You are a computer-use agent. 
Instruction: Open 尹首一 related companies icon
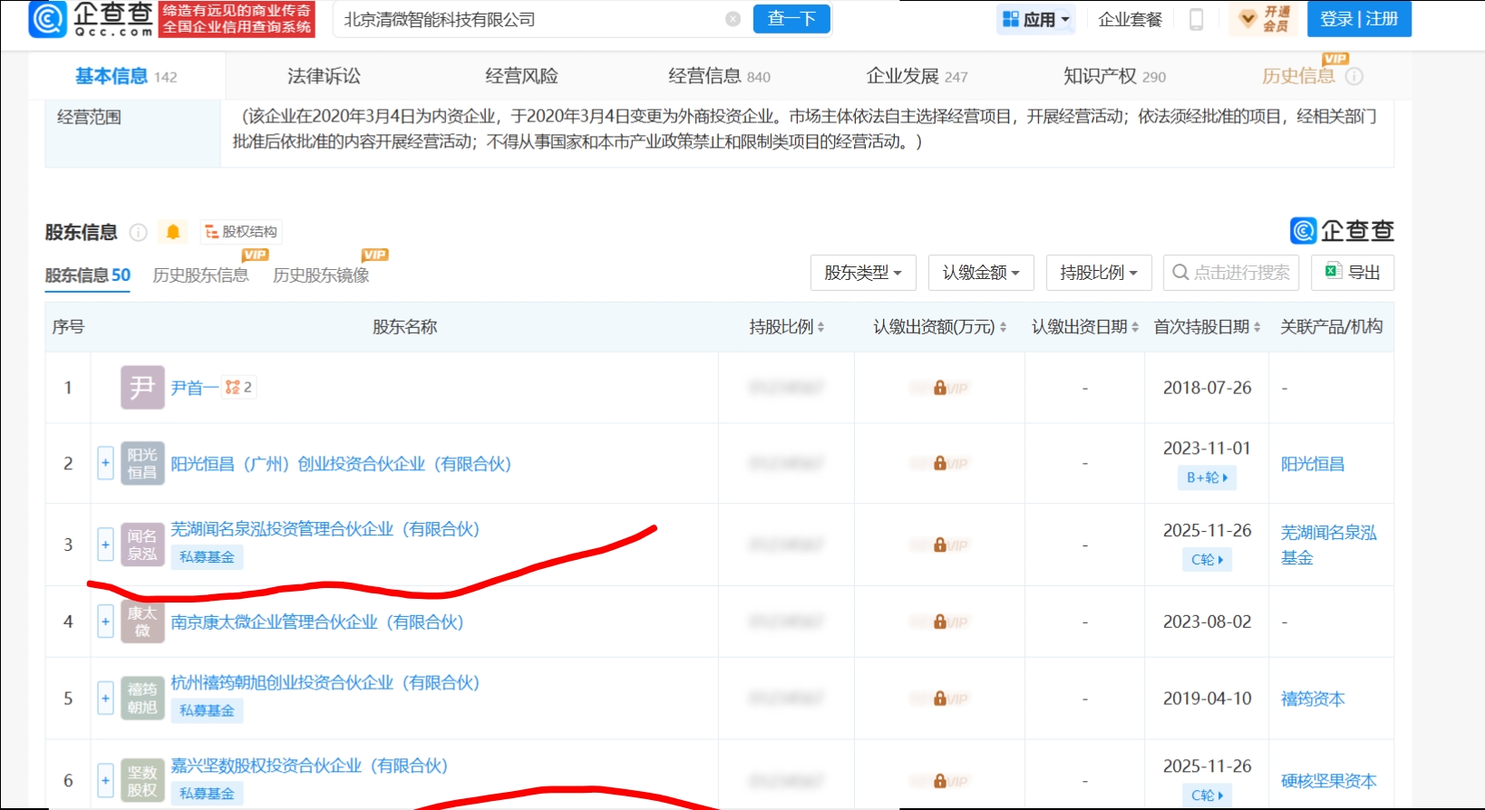239,388
